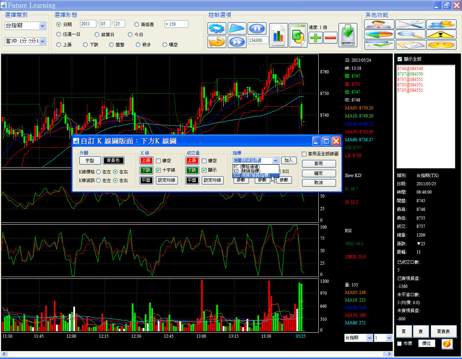
Task: Choose the 結算日 radio option
Action: pyautogui.click(x=97, y=35)
